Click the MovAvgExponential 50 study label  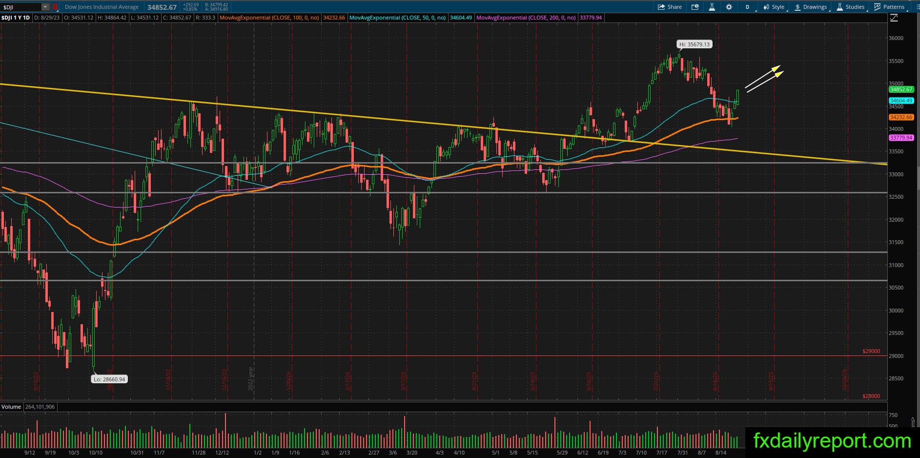(397, 18)
